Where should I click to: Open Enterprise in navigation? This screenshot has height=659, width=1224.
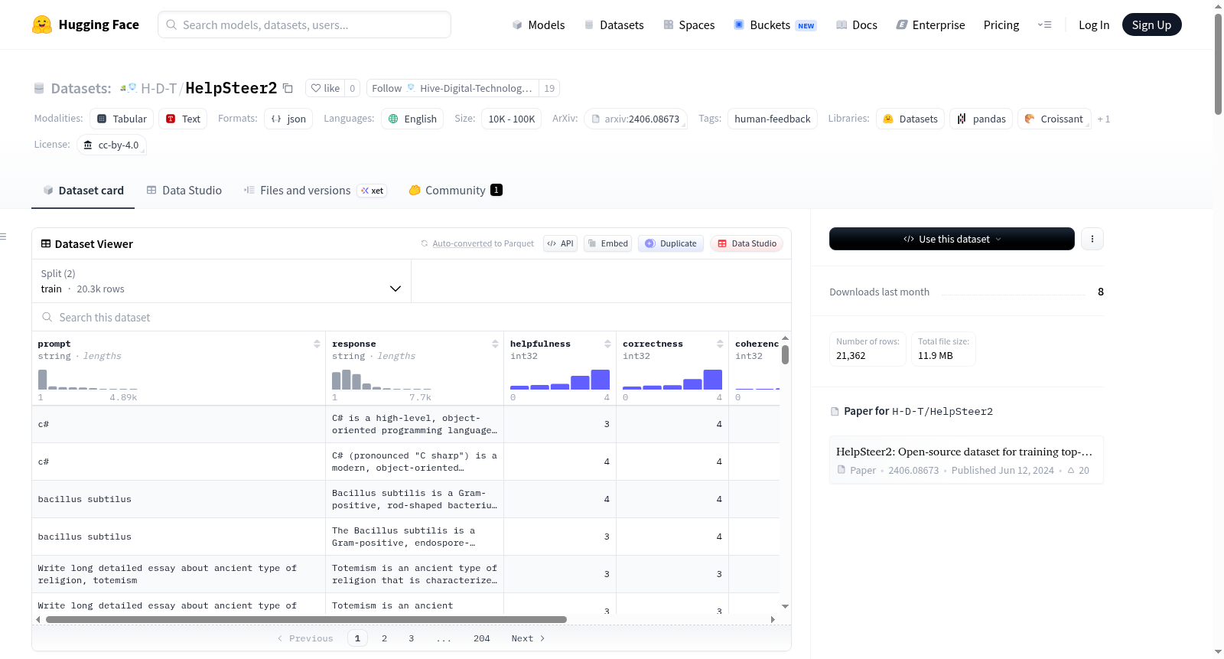coord(930,25)
